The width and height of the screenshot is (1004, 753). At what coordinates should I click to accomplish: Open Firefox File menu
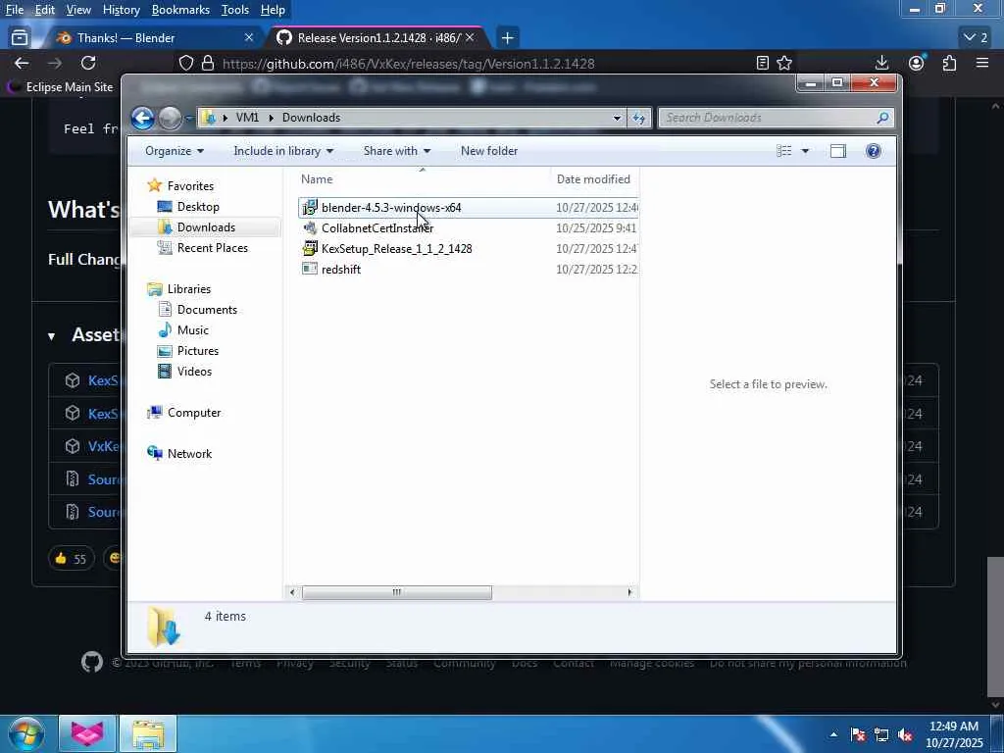click(x=14, y=10)
